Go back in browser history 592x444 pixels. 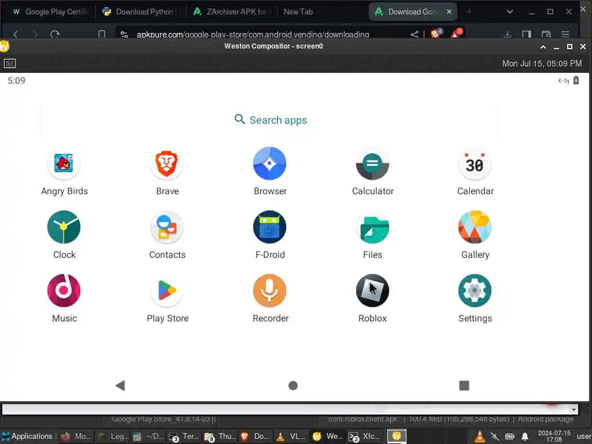pos(16,34)
